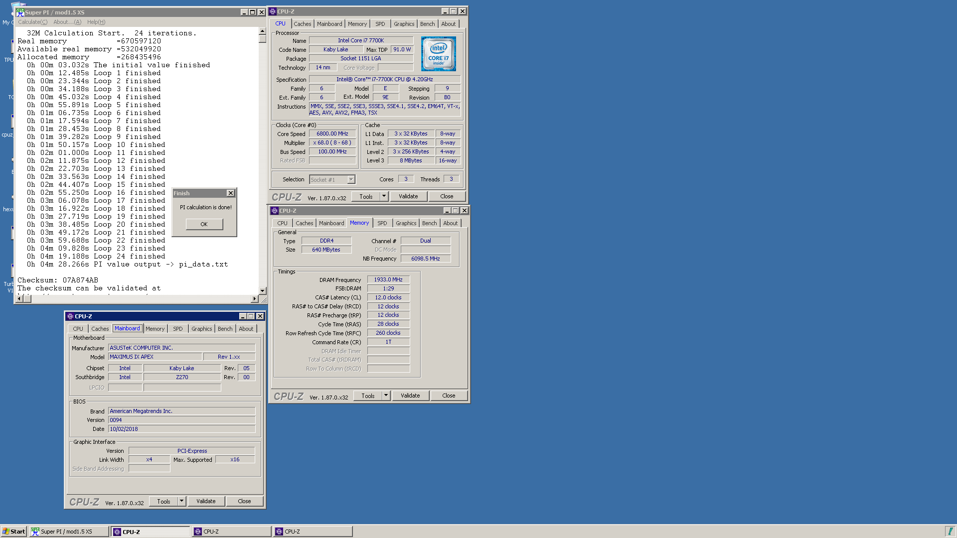The image size is (957, 538).
Task: Click the Intel Core i7 logo in CPU-Z
Action: (x=438, y=54)
